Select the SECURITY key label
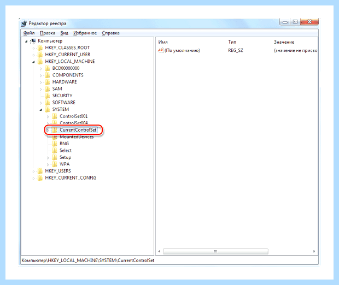339x285 pixels. 62,96
